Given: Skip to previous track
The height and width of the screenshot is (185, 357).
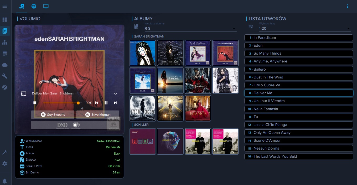Looking at the screenshot, I should tap(97, 103).
